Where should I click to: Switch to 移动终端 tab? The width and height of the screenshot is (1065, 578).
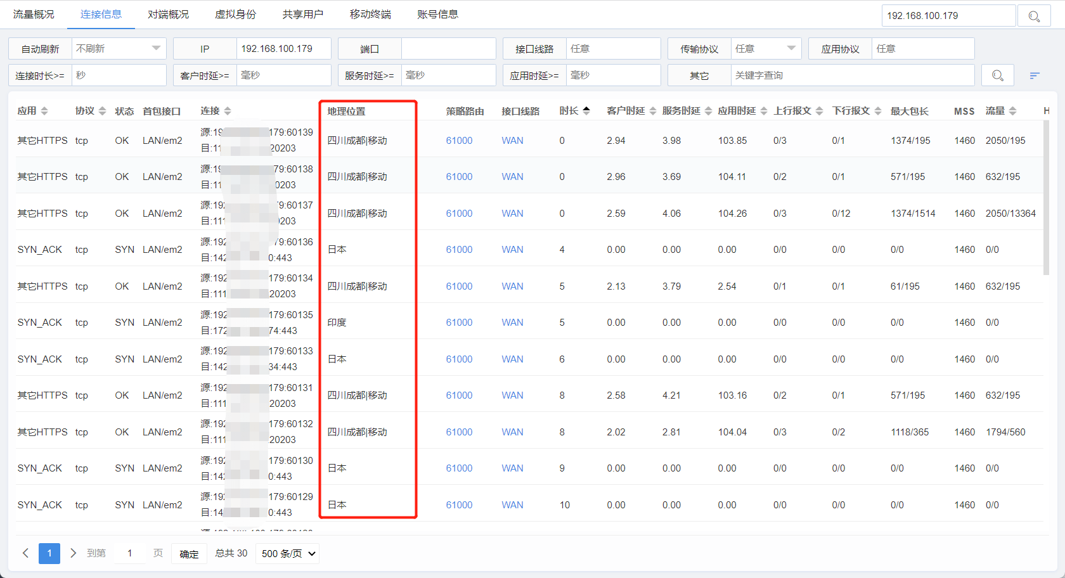point(370,14)
